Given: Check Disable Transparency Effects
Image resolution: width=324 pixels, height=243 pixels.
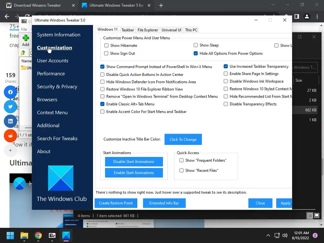Looking at the screenshot, I should tap(226, 104).
